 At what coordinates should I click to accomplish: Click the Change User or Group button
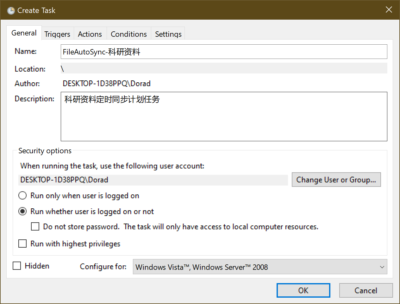tap(336, 180)
